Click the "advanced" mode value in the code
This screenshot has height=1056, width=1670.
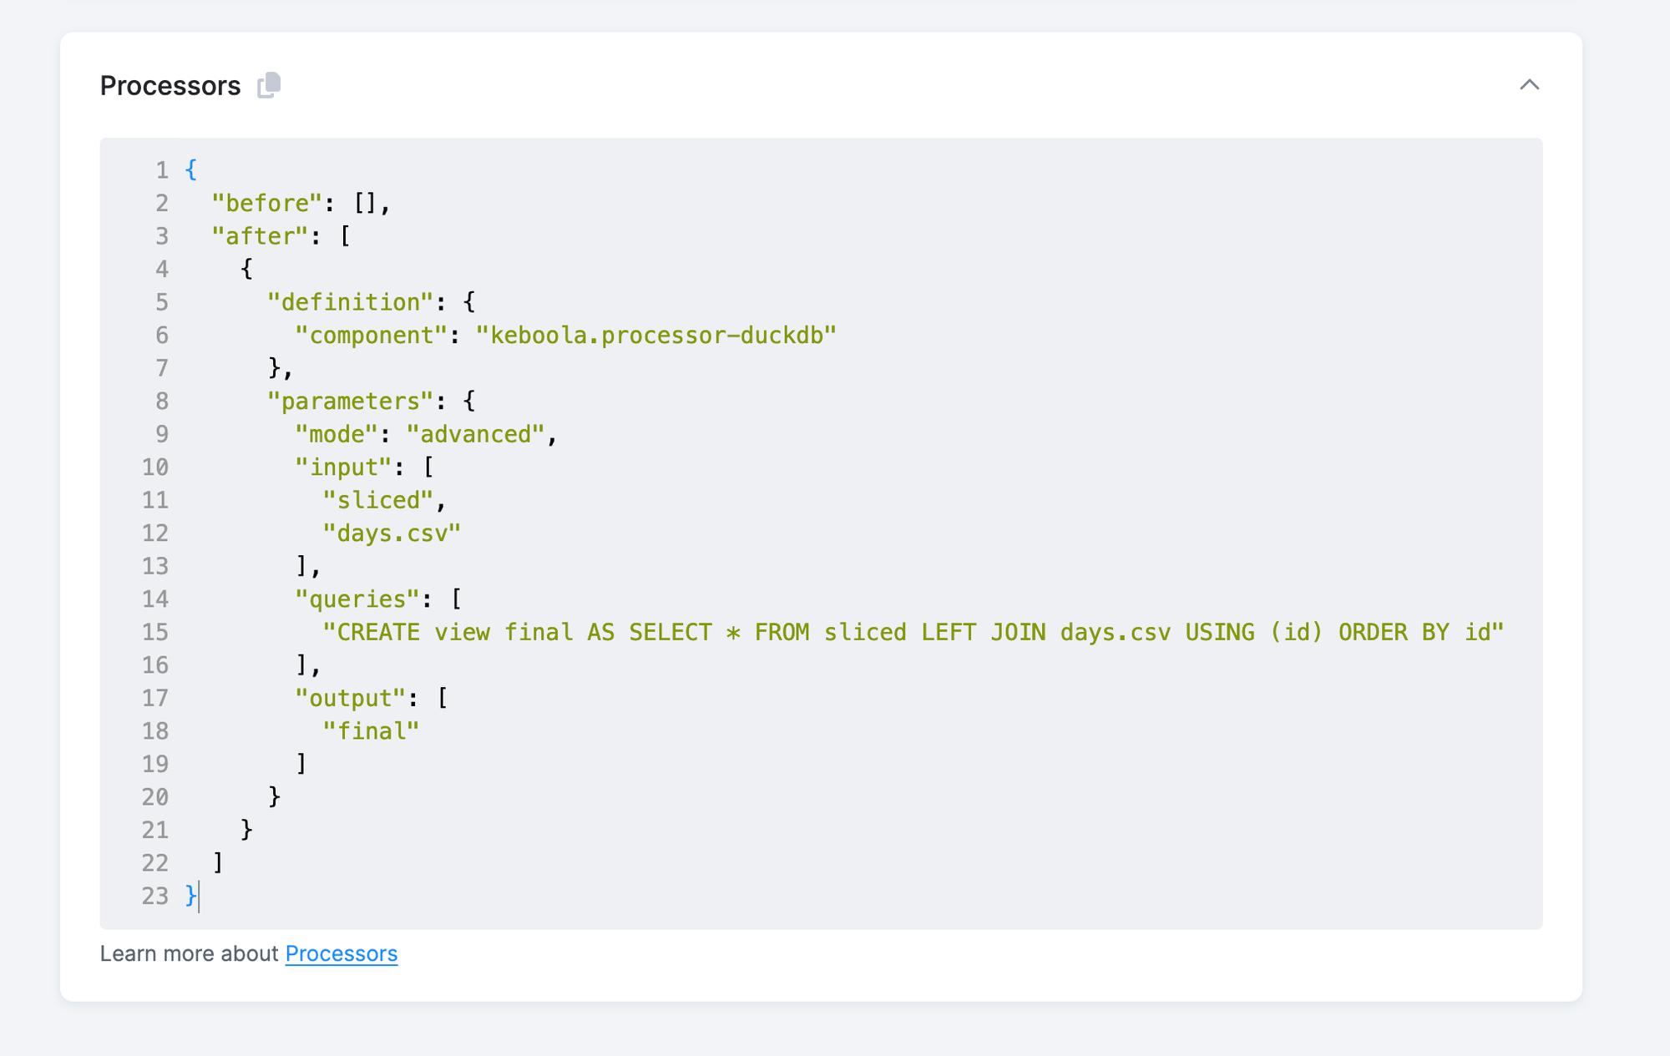point(478,433)
